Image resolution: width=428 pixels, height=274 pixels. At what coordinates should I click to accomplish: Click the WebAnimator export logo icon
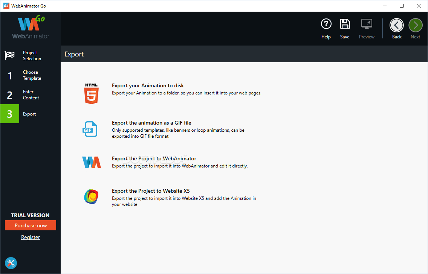(92, 162)
